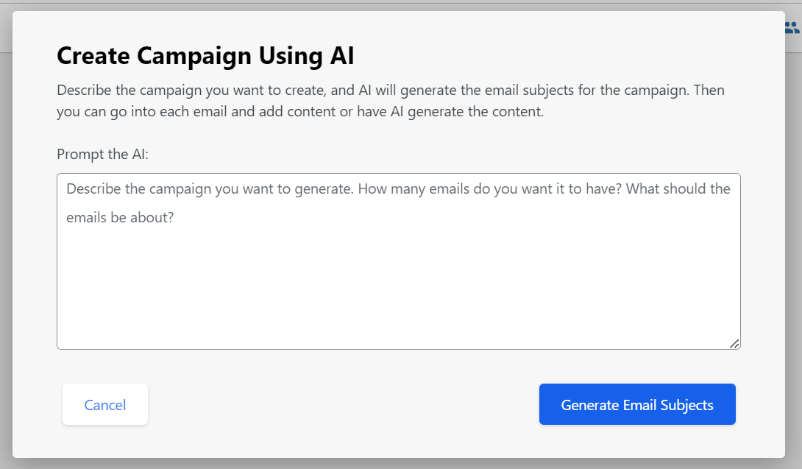Viewport: 802px width, 469px height.
Task: Confirm generation with Generate Email Subjects
Action: pyautogui.click(x=636, y=404)
